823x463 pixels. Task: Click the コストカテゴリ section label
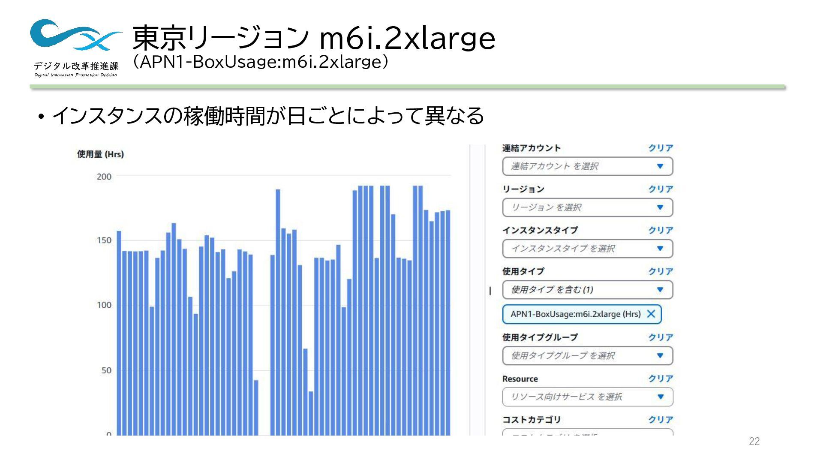point(532,420)
